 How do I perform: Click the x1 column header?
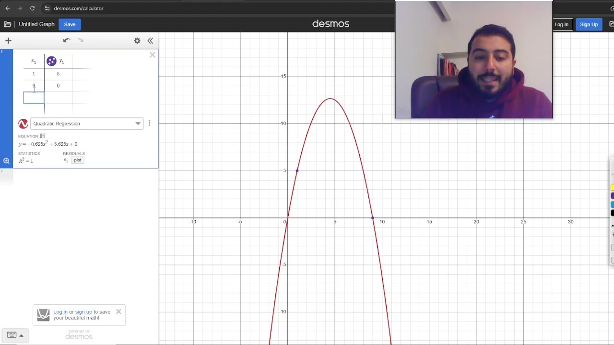click(x=34, y=61)
